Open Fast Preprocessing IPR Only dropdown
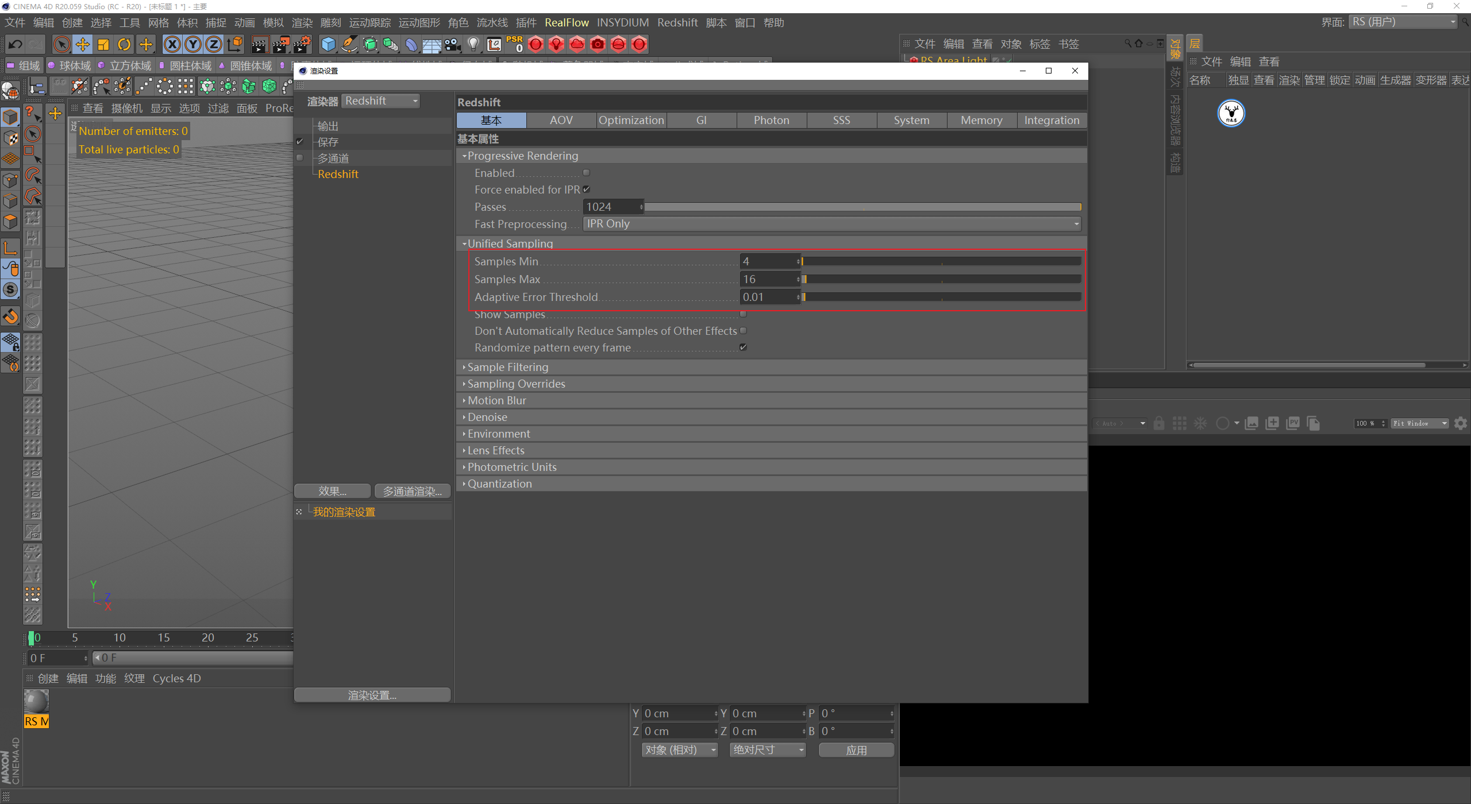 (x=832, y=224)
